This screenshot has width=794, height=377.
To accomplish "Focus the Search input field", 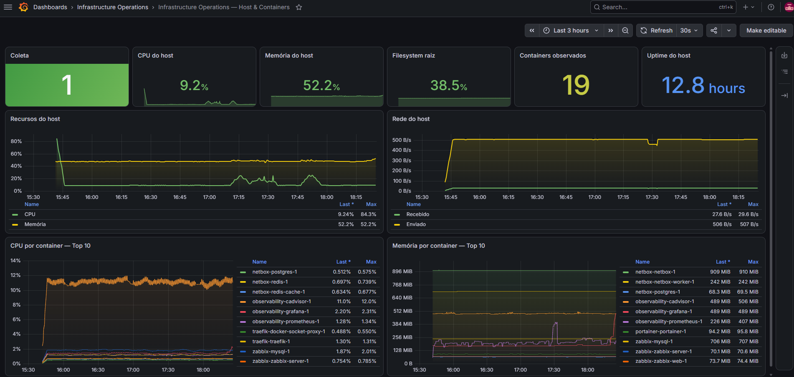I will (x=663, y=7).
